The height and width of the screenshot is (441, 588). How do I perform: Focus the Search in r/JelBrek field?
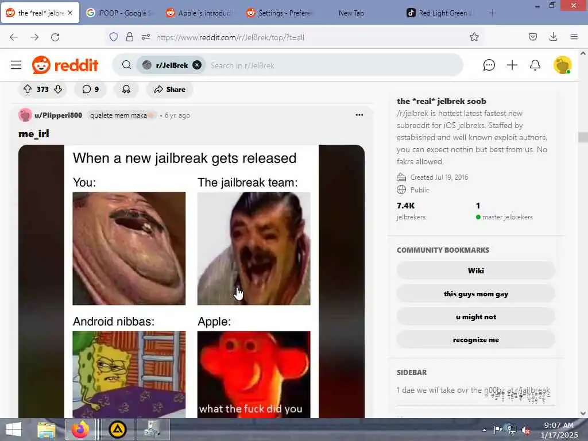pyautogui.click(x=334, y=65)
